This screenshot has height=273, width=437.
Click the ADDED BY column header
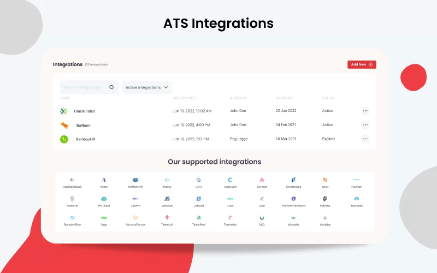238,98
